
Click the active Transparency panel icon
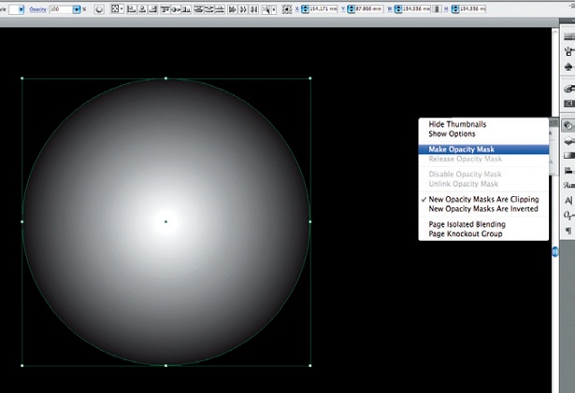pos(568,126)
